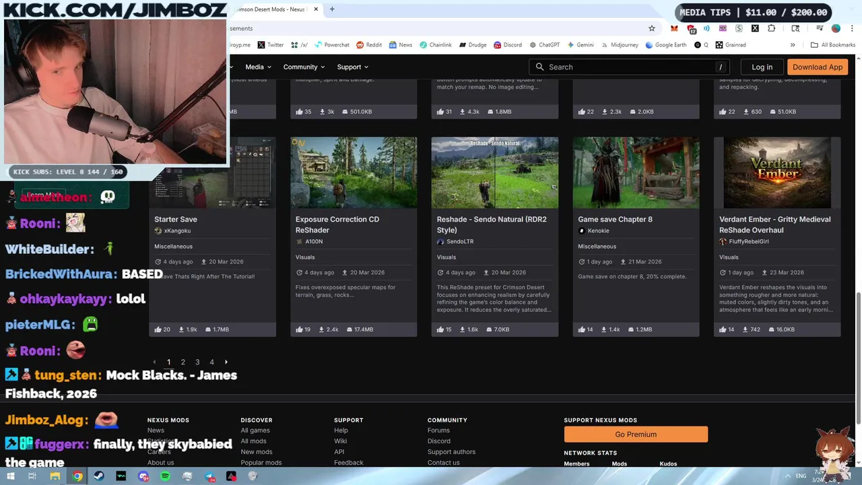Screen dimensions: 862x485
Task: Open the browser extensions puzzle menu
Action: pos(771,28)
